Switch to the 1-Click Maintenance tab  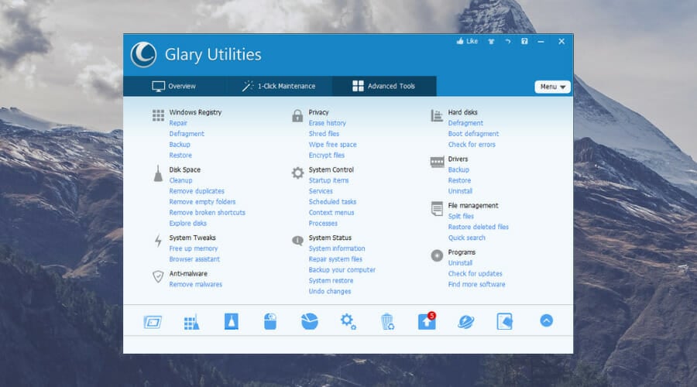[x=279, y=86]
